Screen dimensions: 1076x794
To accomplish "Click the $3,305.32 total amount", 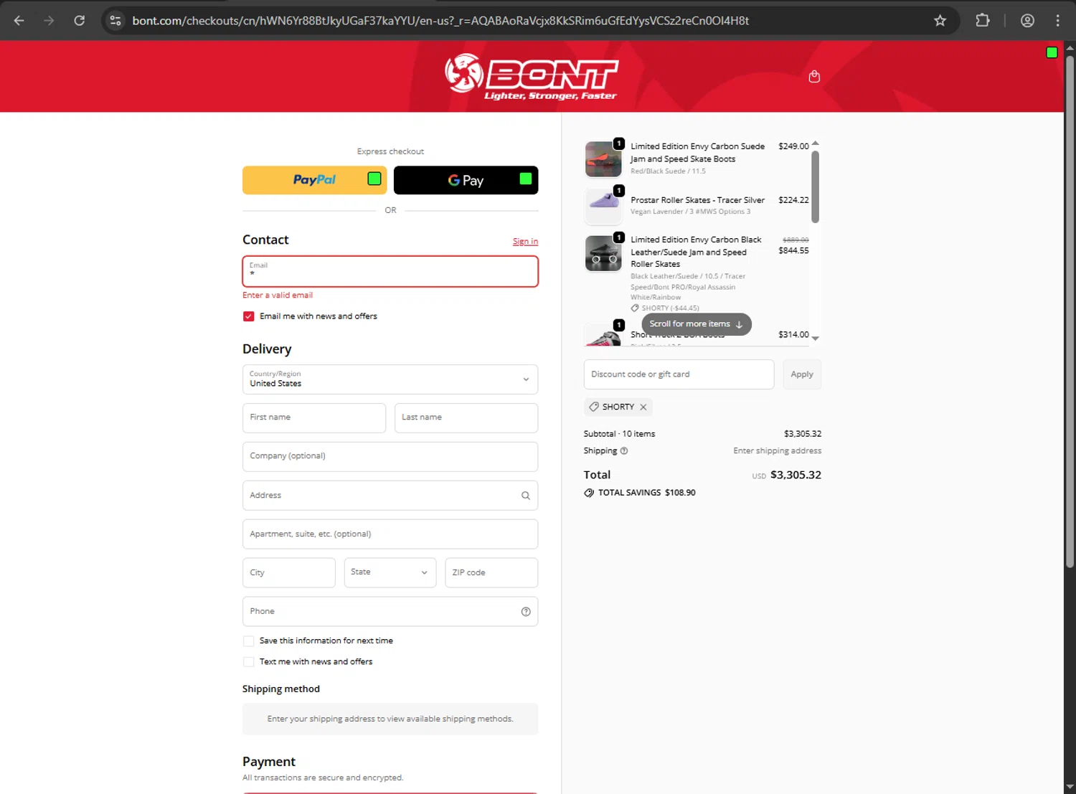I will pyautogui.click(x=796, y=475).
